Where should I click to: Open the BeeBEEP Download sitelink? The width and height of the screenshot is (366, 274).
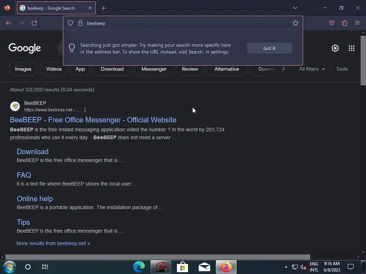[x=33, y=152]
